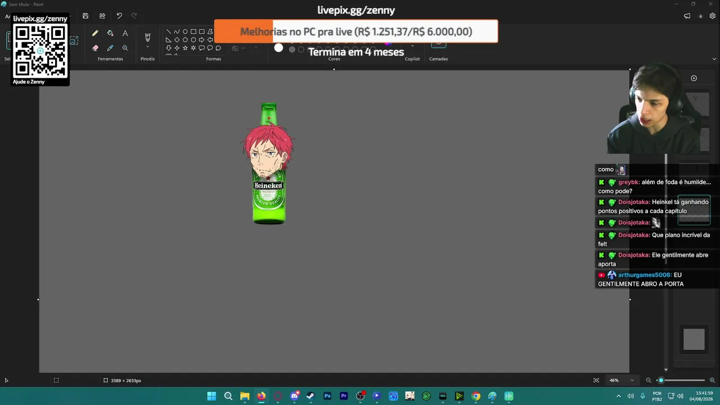
Task: Undo the last action in Paint
Action: 119,16
